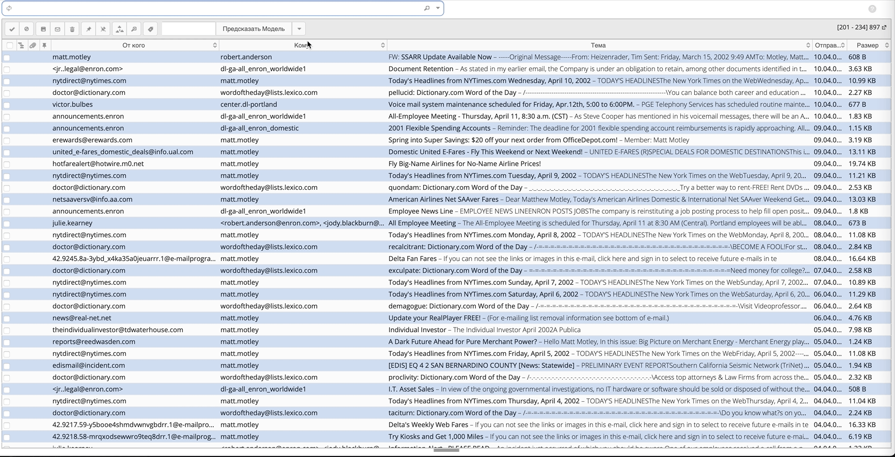Open dropdown next to Предсказать Модель
Viewport: 895px width, 457px height.
[x=299, y=29]
